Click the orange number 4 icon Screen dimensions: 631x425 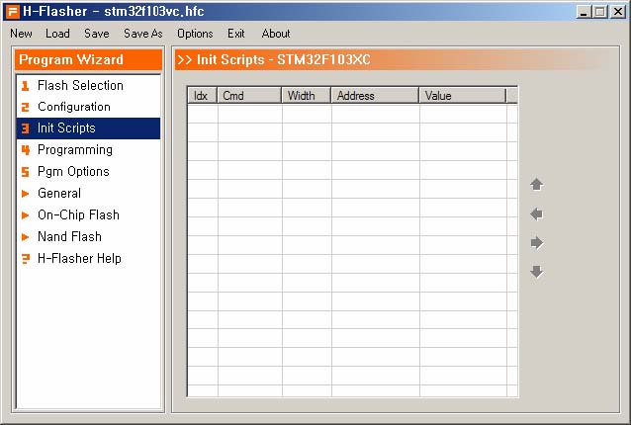(25, 150)
